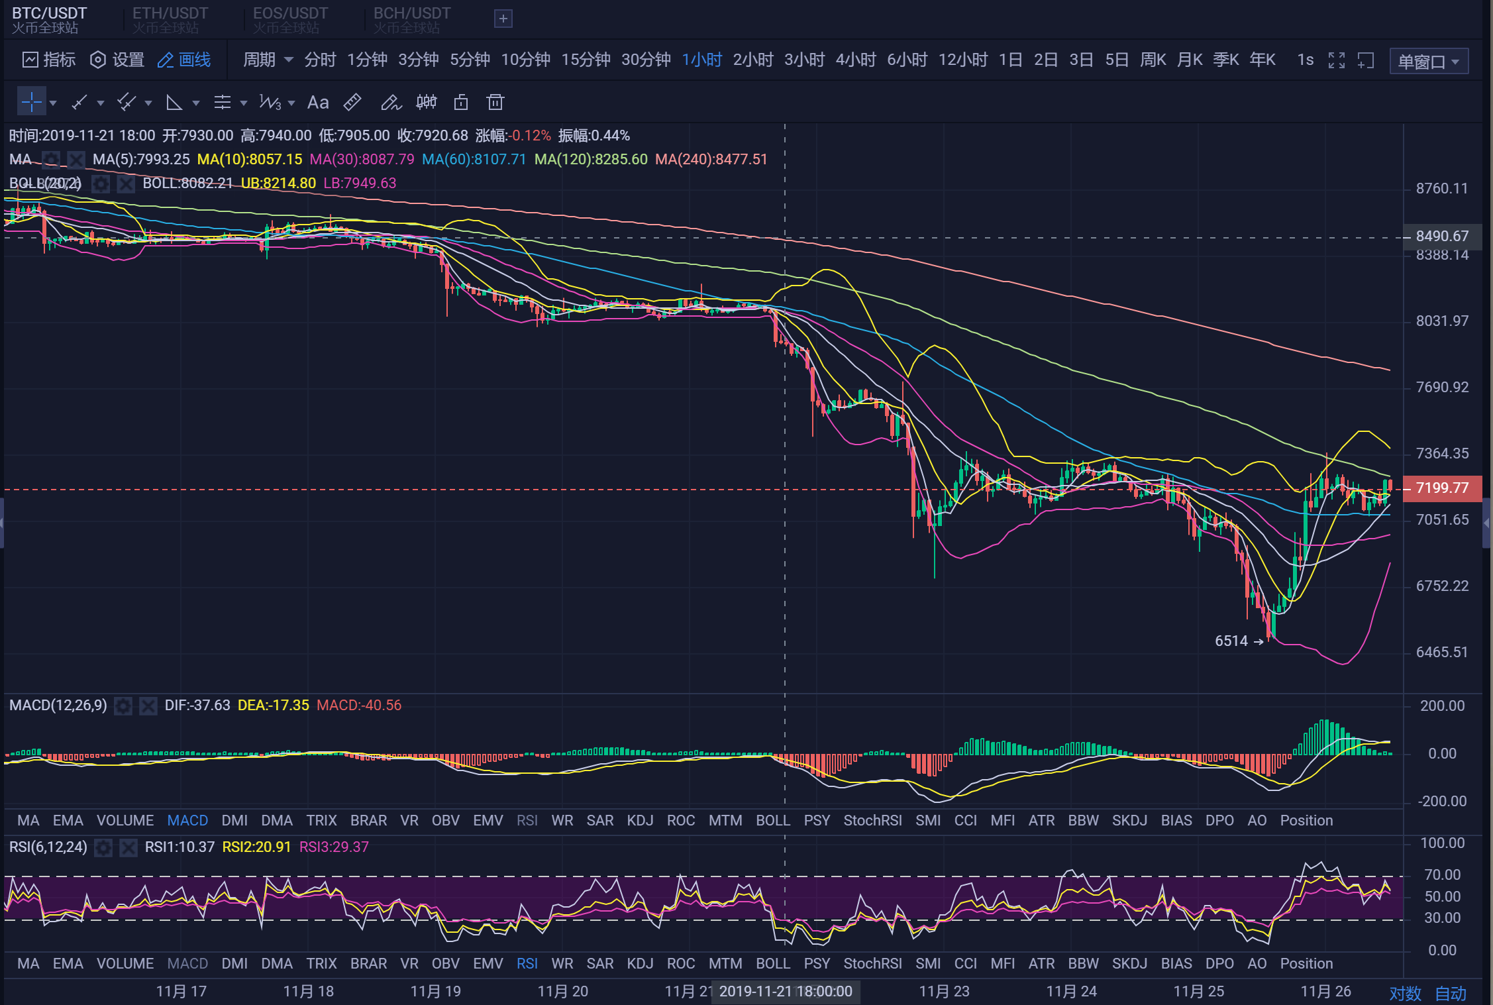Switch to the ETH/USDT tab
Screen dimensions: 1493x1005
(x=170, y=19)
